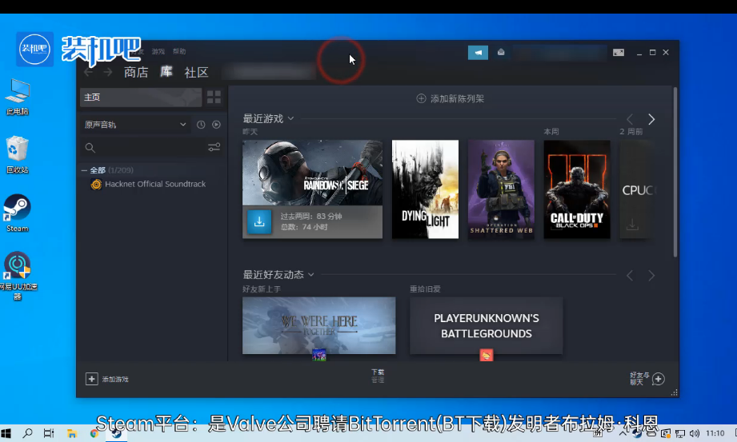The width and height of the screenshot is (737, 442).
Task: Open the 商店 tab
Action: (x=136, y=73)
